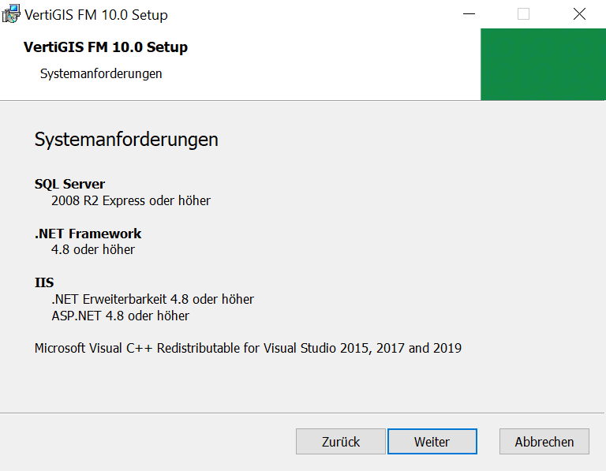Click '.NET Erweiterbarkeit 4.8 oder höher'
Screen dimensions: 606x471
[152, 299]
